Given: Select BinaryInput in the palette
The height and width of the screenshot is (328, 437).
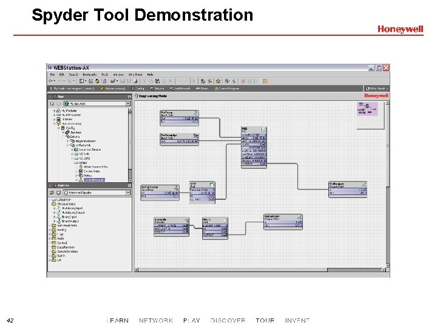Looking at the screenshot, I should click(x=69, y=217).
